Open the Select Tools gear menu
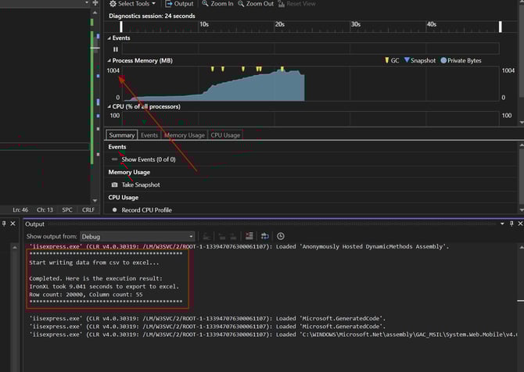This screenshot has height=372, width=524. [132, 4]
